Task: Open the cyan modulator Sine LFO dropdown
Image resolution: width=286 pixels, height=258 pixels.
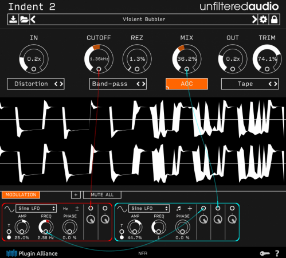Action: point(149,208)
